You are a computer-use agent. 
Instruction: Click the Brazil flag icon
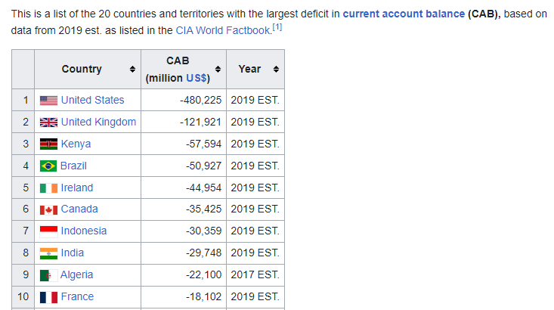[x=48, y=166]
